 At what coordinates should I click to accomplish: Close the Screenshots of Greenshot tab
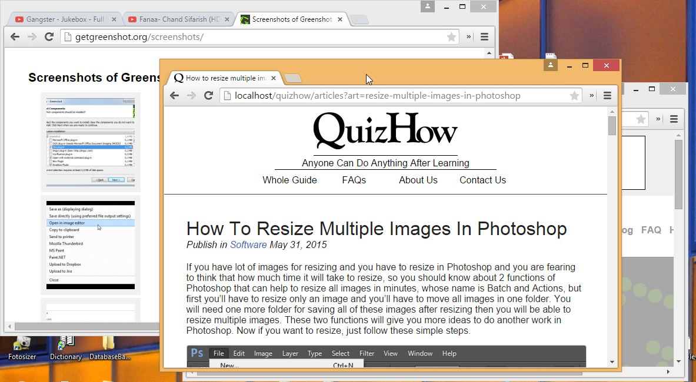tap(340, 19)
